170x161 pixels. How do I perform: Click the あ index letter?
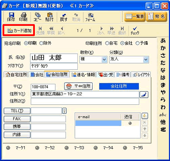coord(163,41)
